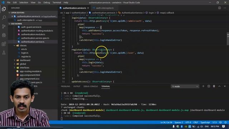Click the network icon in system tray
Viewport: 229px width, 129px height.
point(198,126)
